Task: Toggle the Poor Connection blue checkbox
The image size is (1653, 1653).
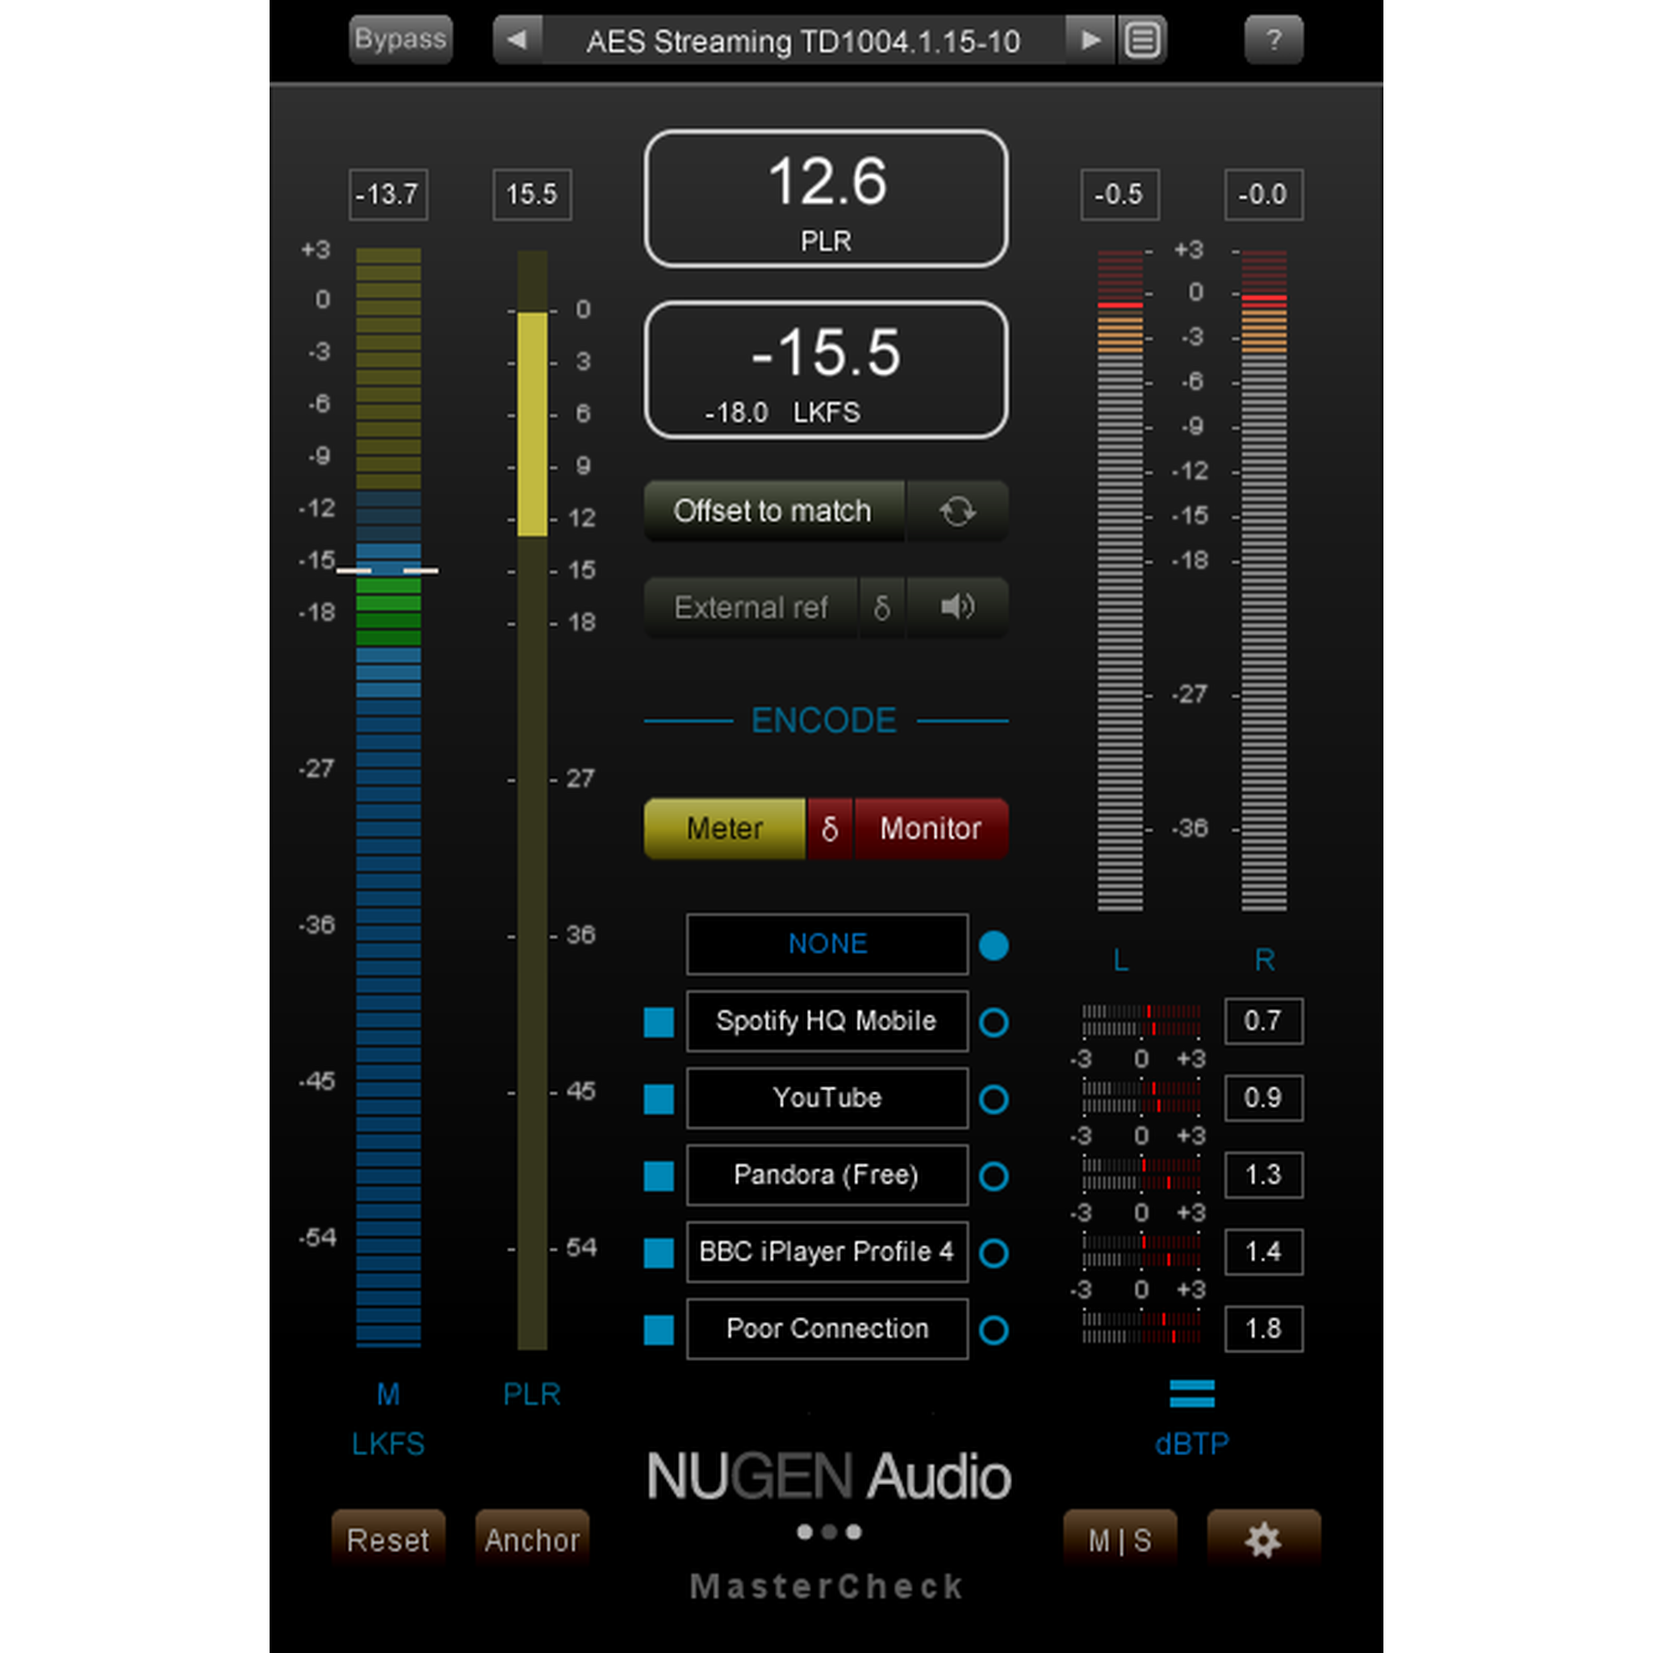Action: click(x=659, y=1330)
